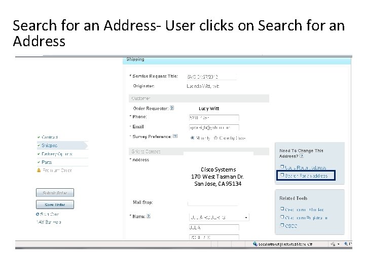Click the 'San Jose, CA 95134' text
The image size is (365, 274).
click(x=217, y=184)
